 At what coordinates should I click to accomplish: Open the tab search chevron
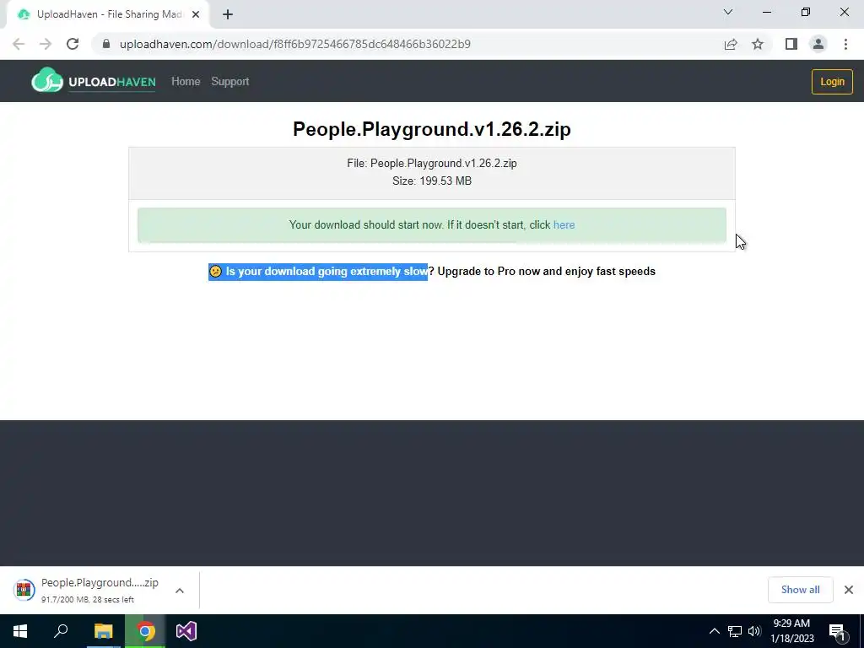[x=728, y=12]
